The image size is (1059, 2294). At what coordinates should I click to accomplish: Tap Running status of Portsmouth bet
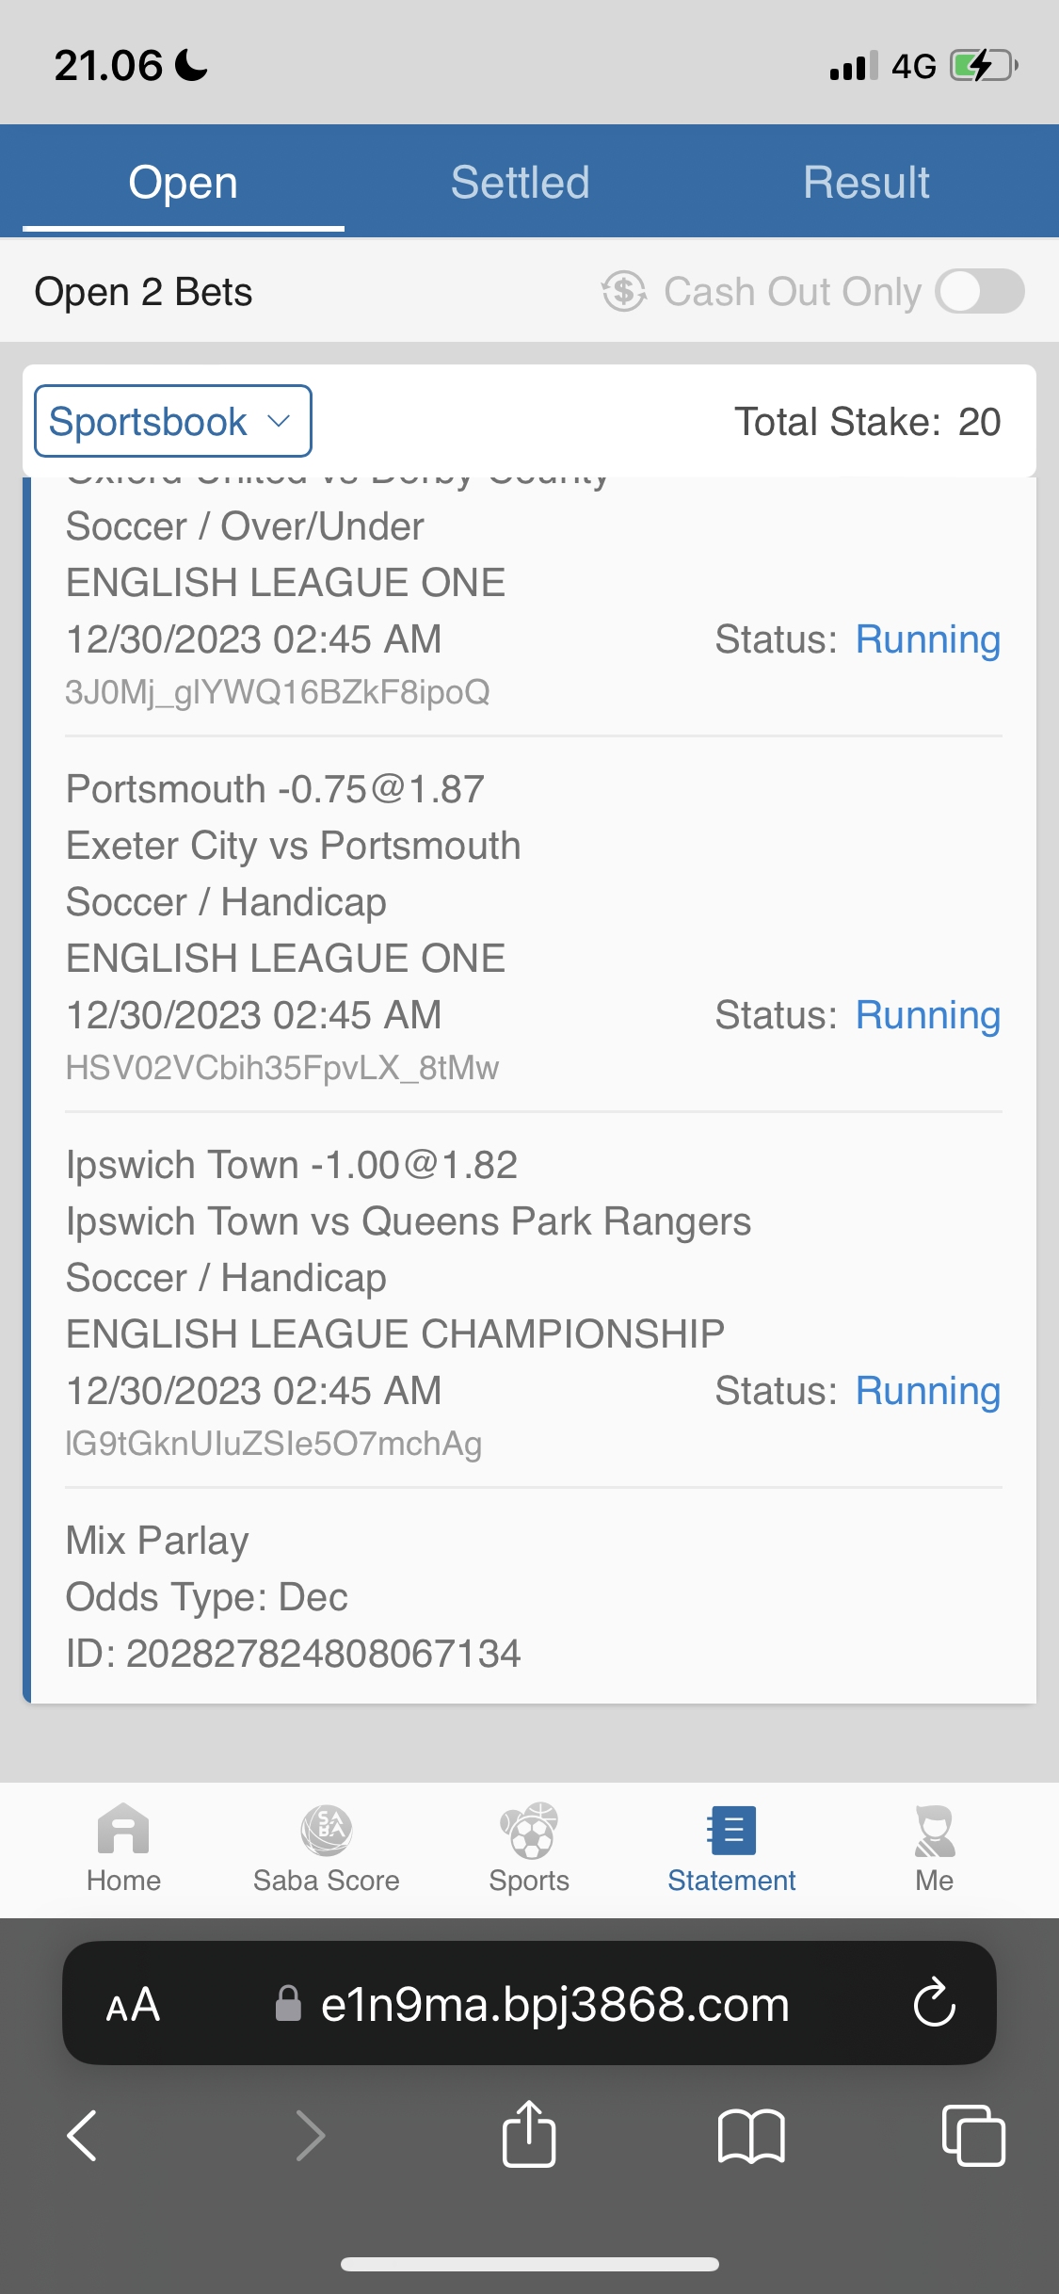927,1015
